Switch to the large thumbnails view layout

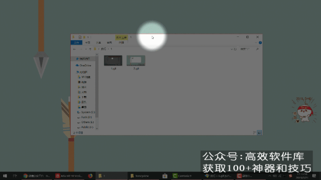pos(259,133)
